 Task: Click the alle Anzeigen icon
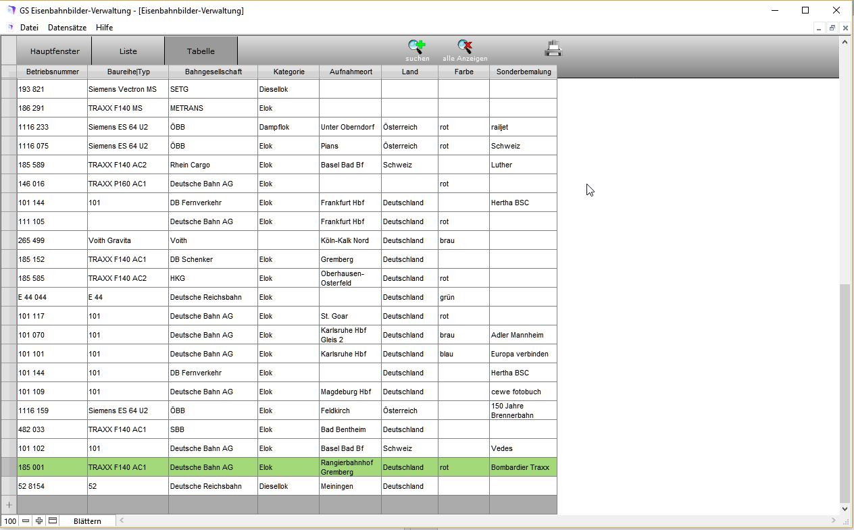(465, 47)
